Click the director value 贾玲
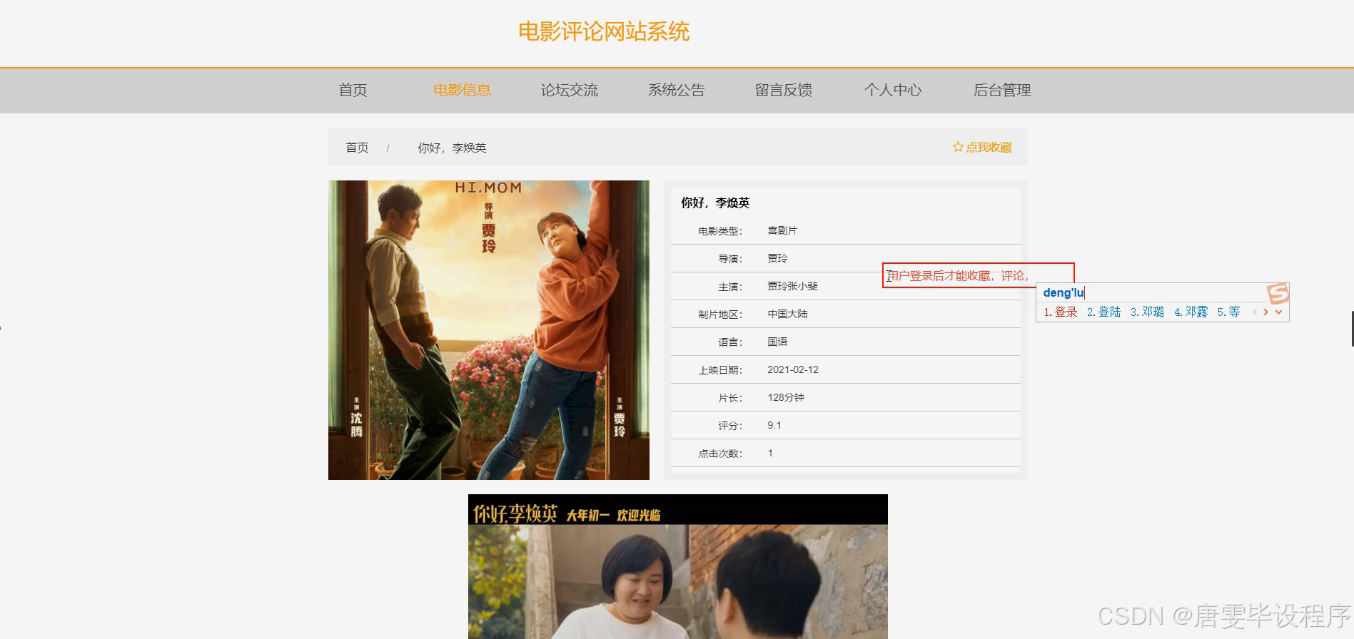Screen dimensions: 1354x639 [x=777, y=258]
